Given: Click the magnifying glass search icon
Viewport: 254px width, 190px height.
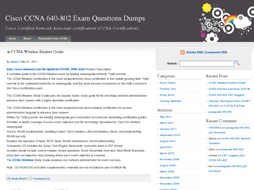Looking at the screenshot, I should (237, 63).
